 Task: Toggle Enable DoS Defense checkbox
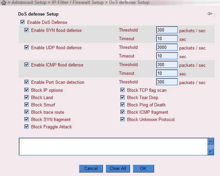point(22,22)
